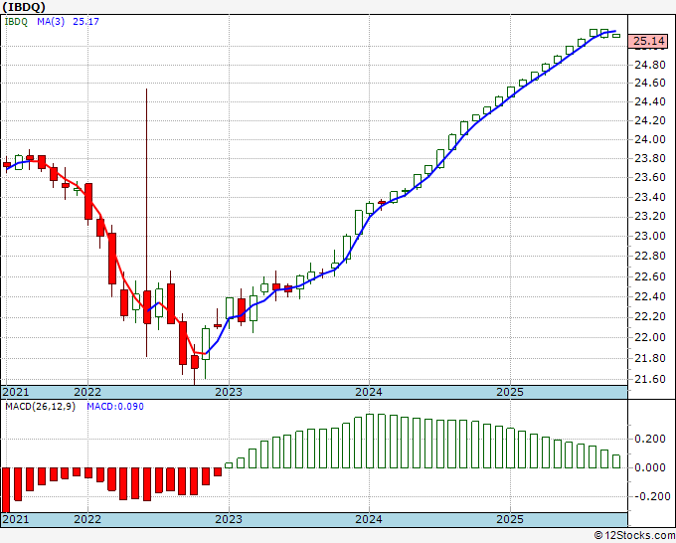
Task: Click the 24.00 price axis label
Action: pos(650,139)
